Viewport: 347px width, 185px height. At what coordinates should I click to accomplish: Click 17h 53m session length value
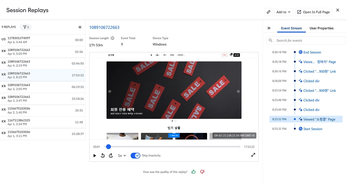tap(96, 45)
